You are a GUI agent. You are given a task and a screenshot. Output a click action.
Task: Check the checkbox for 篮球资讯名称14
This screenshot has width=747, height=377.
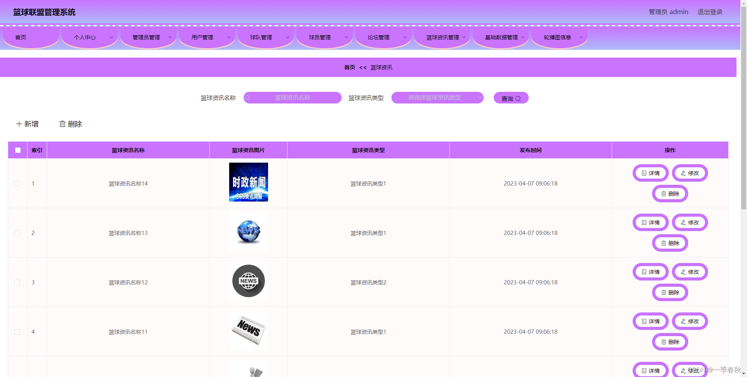17,183
